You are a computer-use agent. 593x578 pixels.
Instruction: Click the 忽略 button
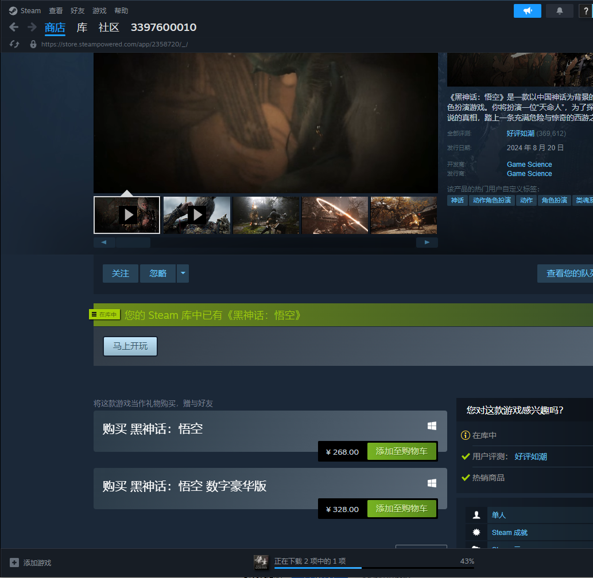158,273
